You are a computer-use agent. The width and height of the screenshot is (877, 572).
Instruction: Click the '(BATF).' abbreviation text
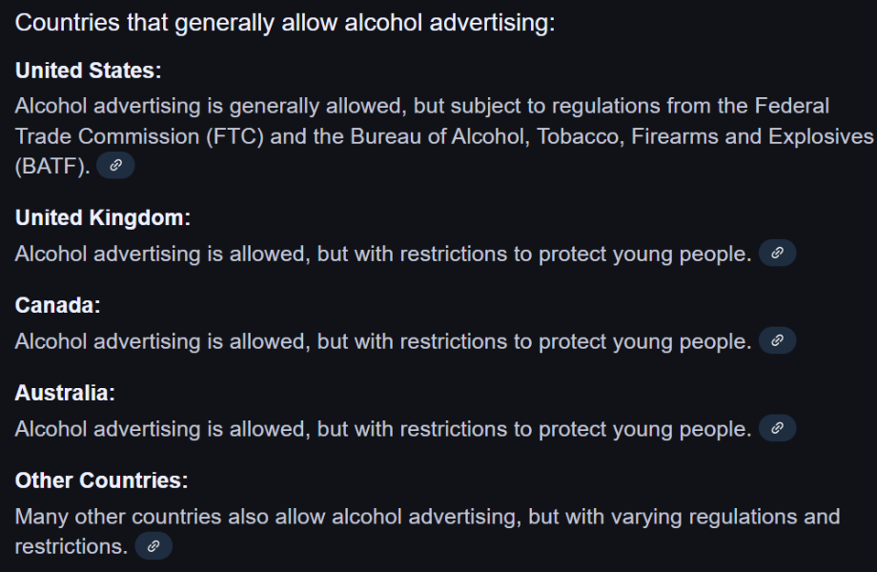(52, 167)
